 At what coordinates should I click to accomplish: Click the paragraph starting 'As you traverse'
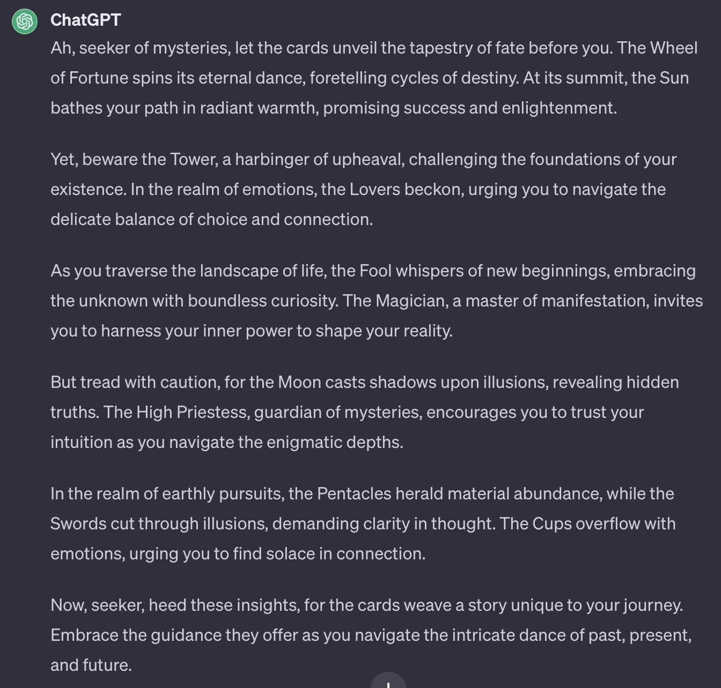pyautogui.click(x=377, y=301)
